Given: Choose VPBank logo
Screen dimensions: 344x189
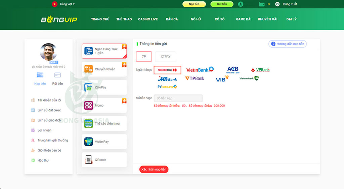Looking at the screenshot, I should click(260, 70).
